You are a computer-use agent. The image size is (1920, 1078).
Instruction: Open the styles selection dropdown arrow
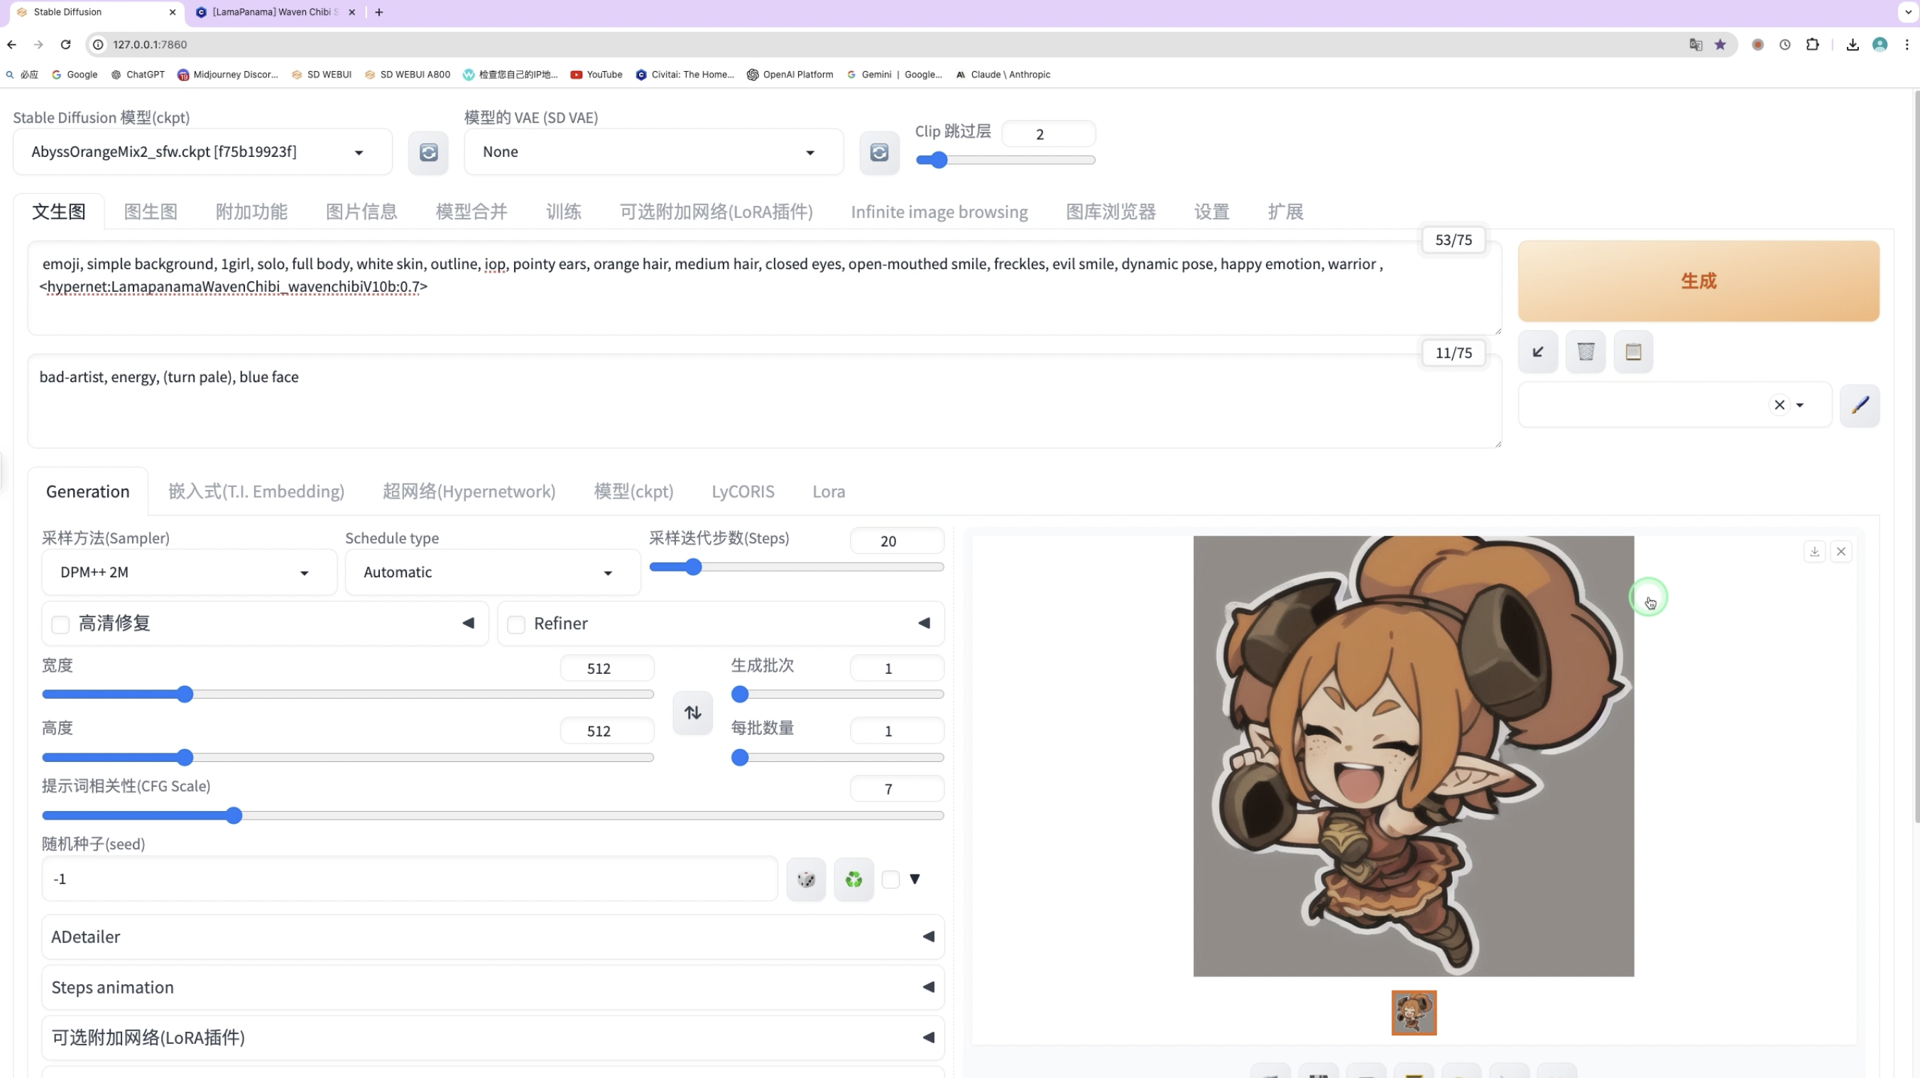(x=1799, y=405)
